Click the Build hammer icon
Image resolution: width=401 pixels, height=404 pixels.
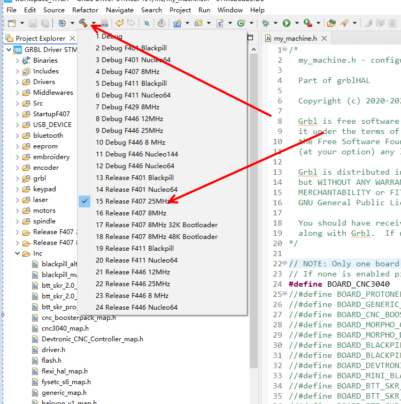click(x=83, y=23)
